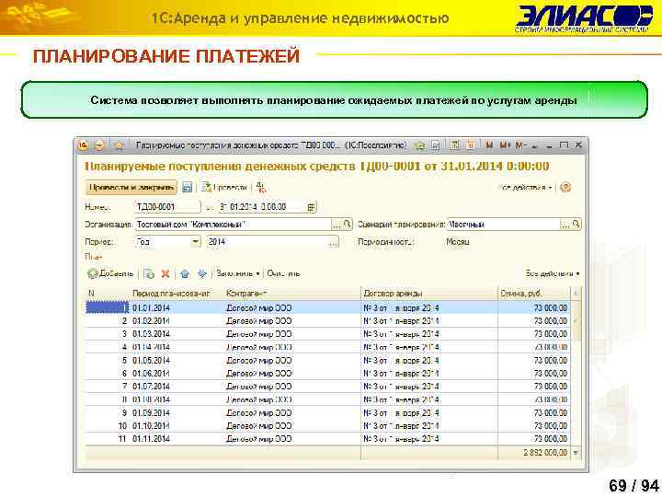Click the M- memory subtract button
662x497 pixels.
click(520, 145)
